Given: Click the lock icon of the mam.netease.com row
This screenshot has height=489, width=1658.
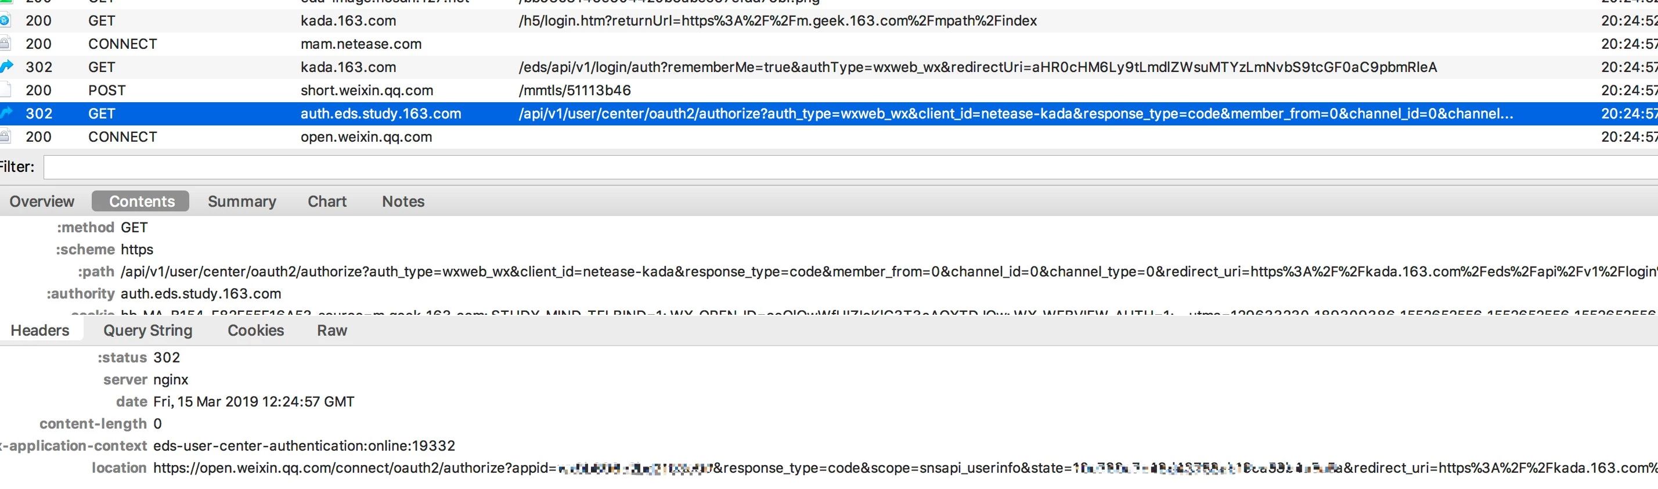Looking at the screenshot, I should (x=5, y=44).
